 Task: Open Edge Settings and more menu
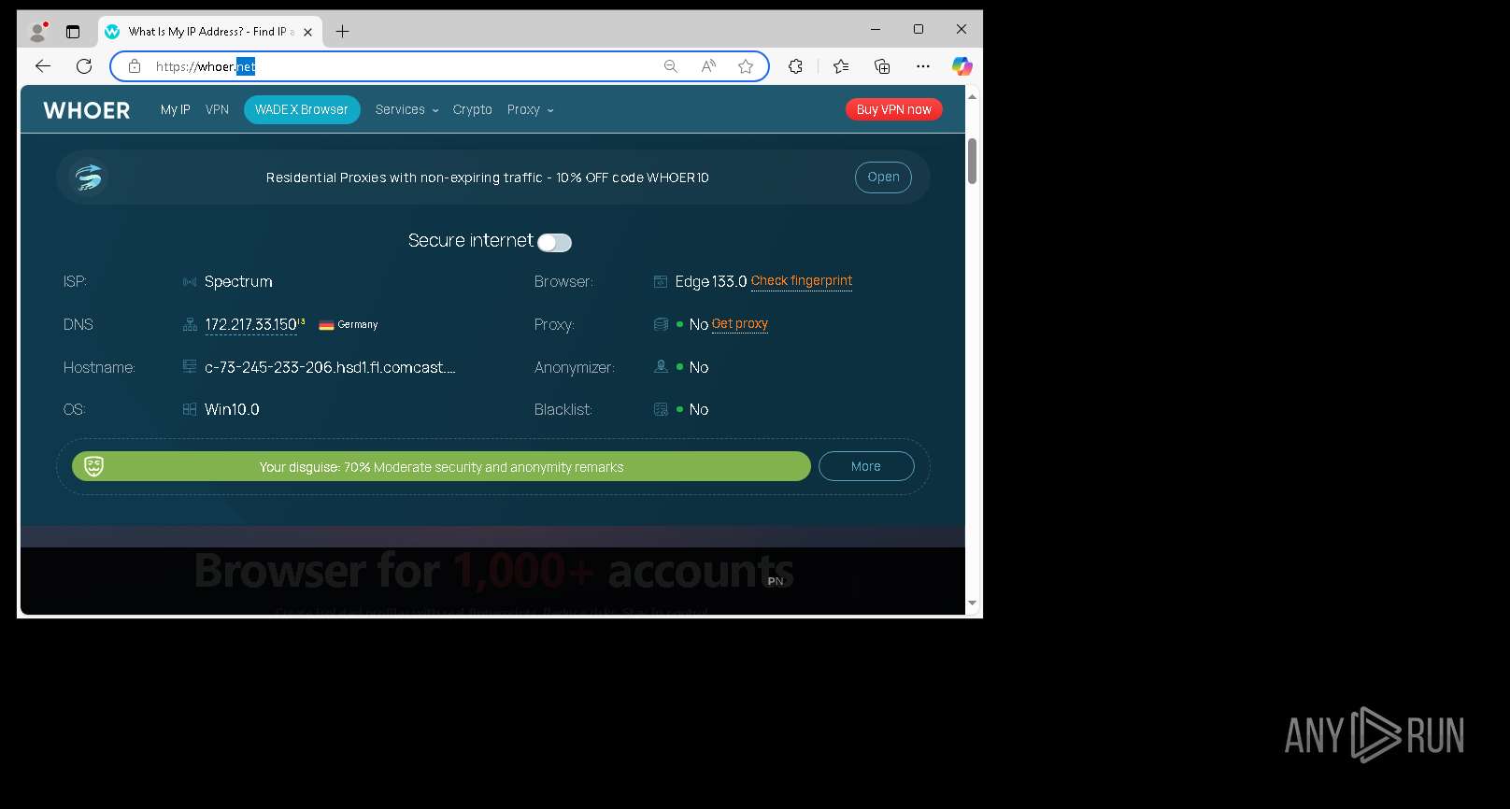(x=923, y=66)
